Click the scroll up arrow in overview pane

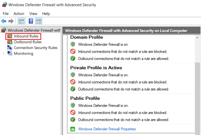pos(197,38)
